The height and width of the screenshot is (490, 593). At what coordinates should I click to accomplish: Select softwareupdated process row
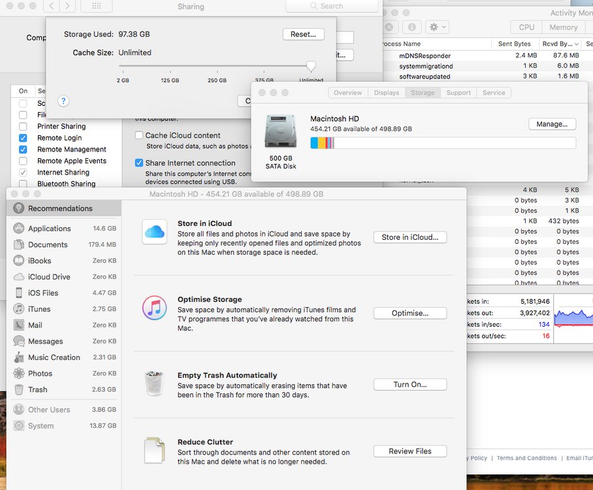tap(488, 76)
